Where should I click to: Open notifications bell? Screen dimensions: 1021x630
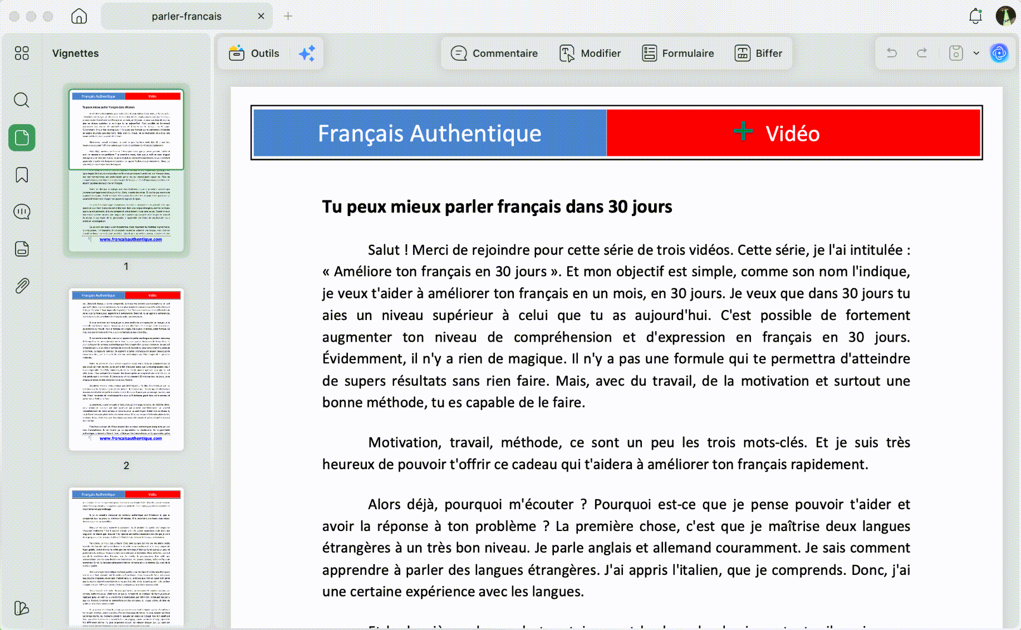[x=975, y=16]
